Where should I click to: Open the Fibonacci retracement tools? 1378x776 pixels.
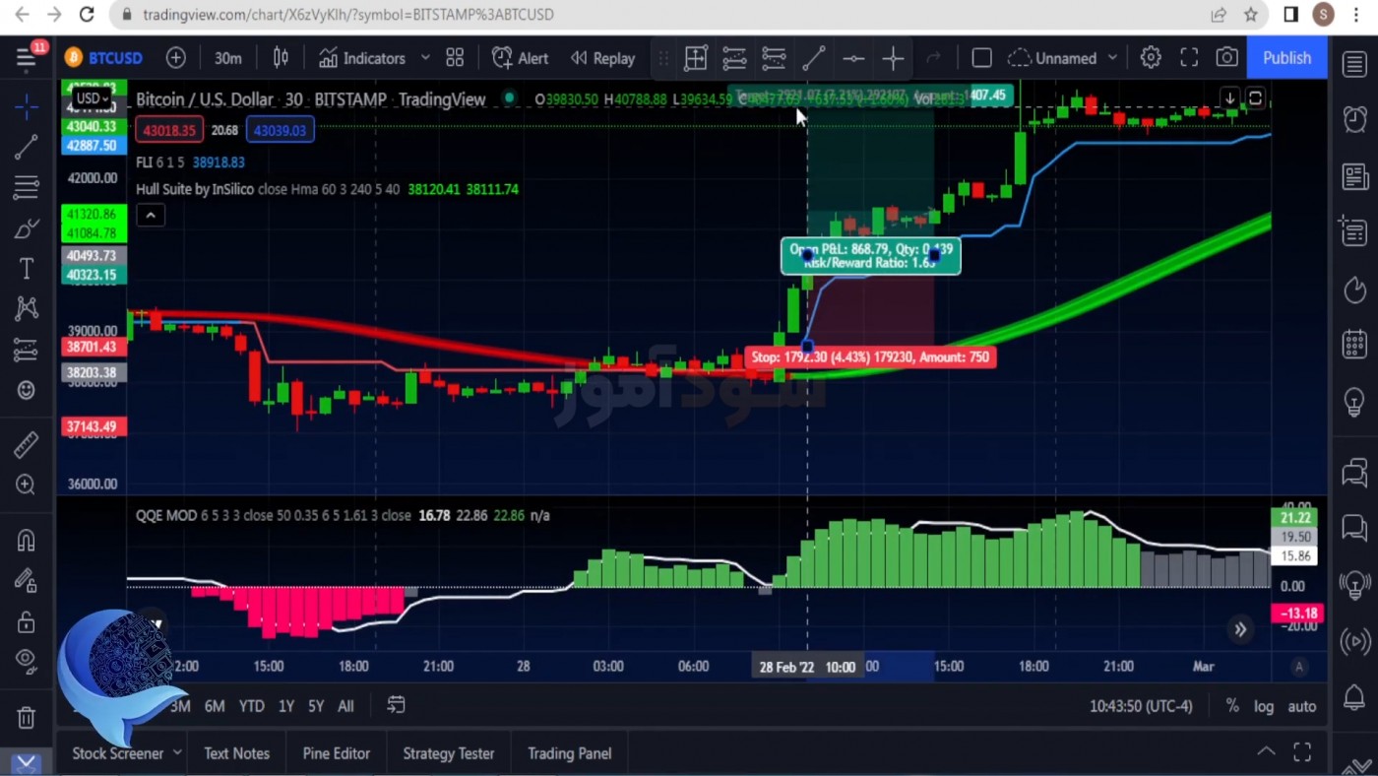[x=27, y=187]
